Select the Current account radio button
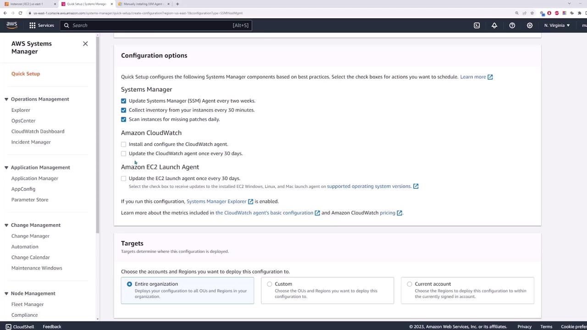Screen dimensions: 587x330 point(410,284)
